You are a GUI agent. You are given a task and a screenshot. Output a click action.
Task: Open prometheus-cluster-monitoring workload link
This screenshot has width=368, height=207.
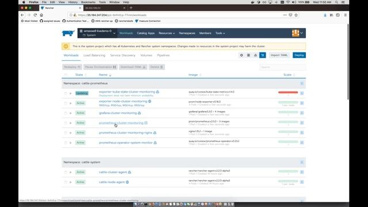click(x=121, y=122)
